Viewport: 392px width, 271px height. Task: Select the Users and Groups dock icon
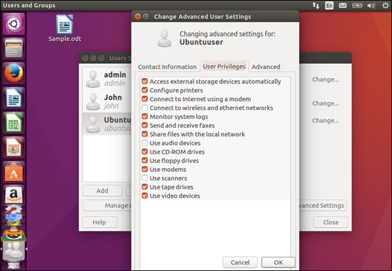(x=14, y=250)
